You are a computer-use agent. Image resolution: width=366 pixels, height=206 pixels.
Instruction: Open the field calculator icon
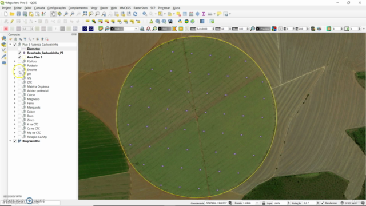(191, 14)
